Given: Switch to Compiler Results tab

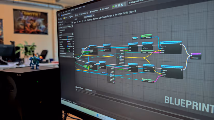Looking at the screenshot, I should pos(80,88).
